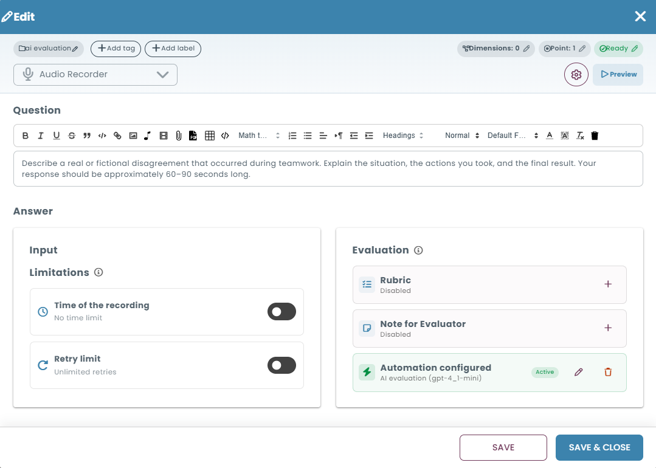Insert a video using the film icon
The width and height of the screenshot is (656, 468).
point(164,136)
